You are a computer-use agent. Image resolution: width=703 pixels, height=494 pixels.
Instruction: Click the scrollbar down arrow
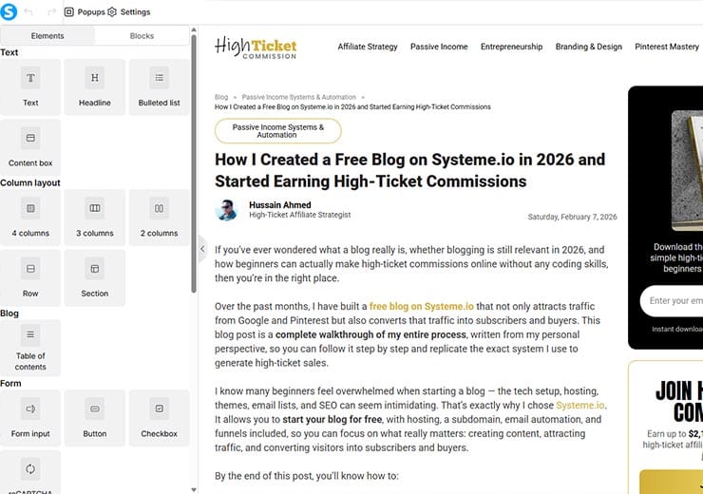(x=194, y=490)
